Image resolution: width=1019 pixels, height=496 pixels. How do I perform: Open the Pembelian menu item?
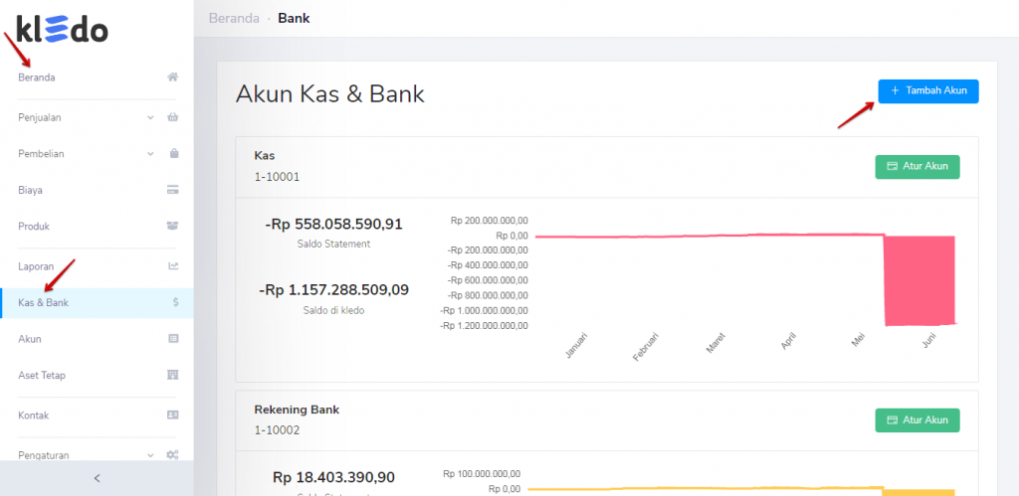click(x=41, y=154)
